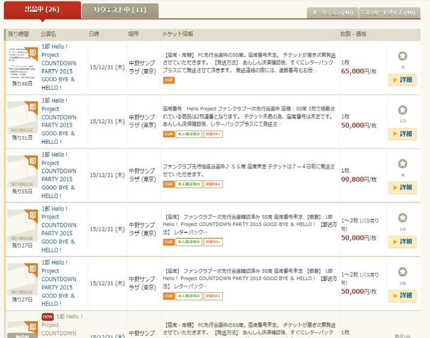This screenshot has width=430, height=338.
Task: Click the SS席 tag on 99,800円 listing
Action: [x=169, y=184]
